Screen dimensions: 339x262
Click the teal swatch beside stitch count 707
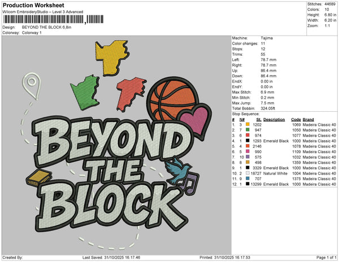247,178
